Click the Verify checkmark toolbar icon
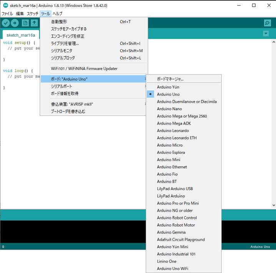The width and height of the screenshot is (276, 273). coord(6,23)
